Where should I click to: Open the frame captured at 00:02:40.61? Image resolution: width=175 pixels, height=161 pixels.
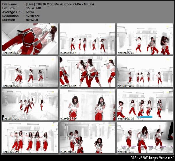pyautogui.click(x=87, y=138)
